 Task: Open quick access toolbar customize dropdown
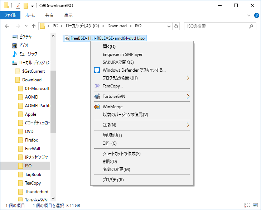tap(32, 6)
